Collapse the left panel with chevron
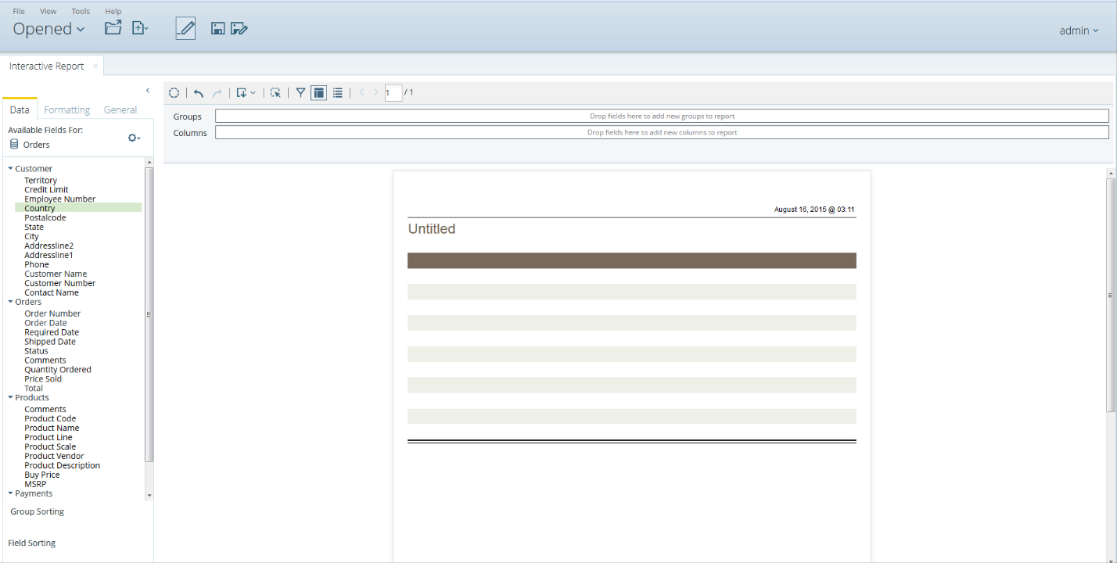 click(x=148, y=91)
